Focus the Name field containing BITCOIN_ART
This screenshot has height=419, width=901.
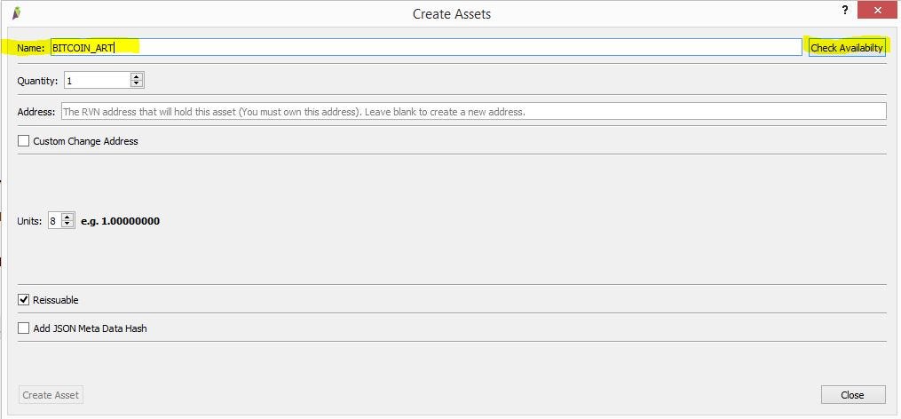click(x=426, y=48)
